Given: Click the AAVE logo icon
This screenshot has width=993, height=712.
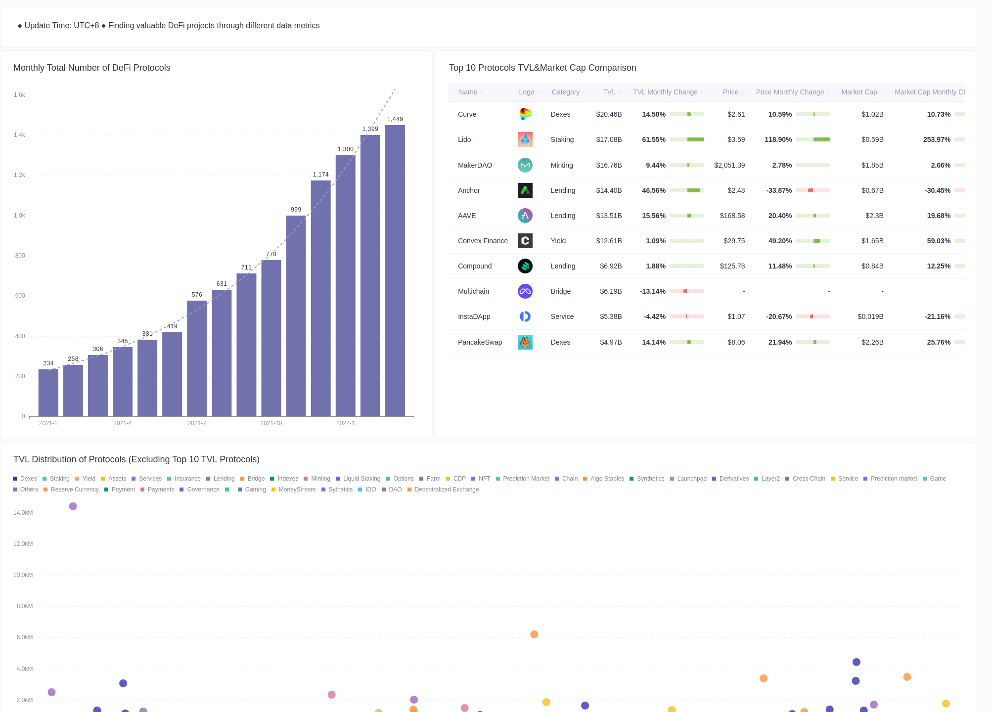Looking at the screenshot, I should (525, 216).
